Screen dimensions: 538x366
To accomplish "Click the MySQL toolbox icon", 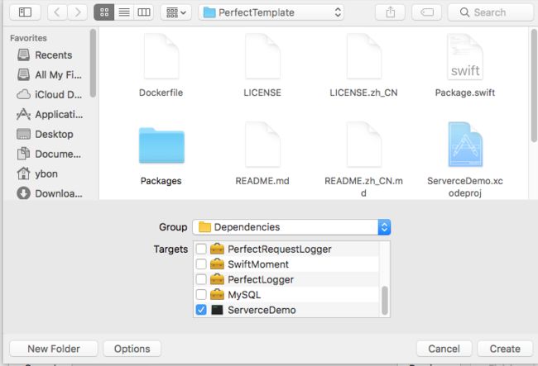I will [217, 295].
